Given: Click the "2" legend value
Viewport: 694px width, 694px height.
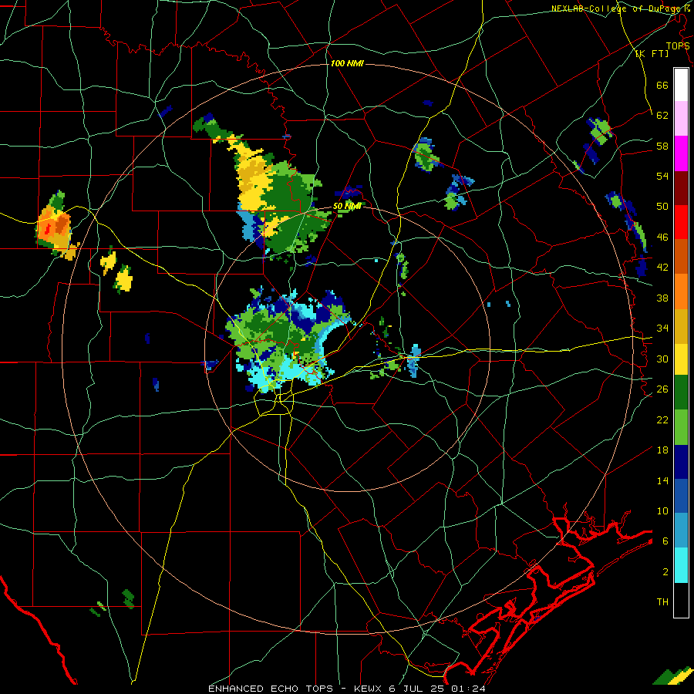Looking at the screenshot, I should (665, 572).
